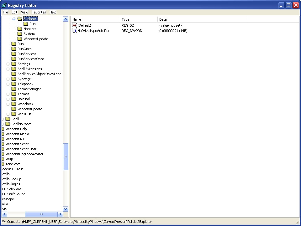Open the View menu
This screenshot has height=226, width=301.
[x=24, y=12]
